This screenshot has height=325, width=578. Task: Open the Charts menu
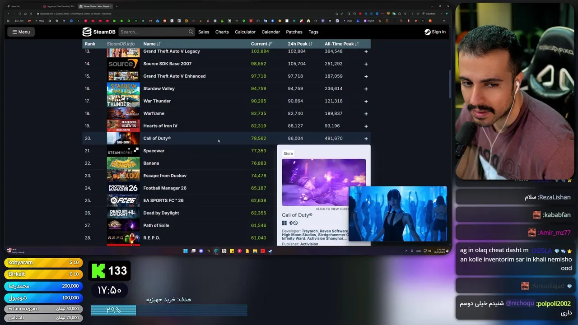[x=222, y=32]
